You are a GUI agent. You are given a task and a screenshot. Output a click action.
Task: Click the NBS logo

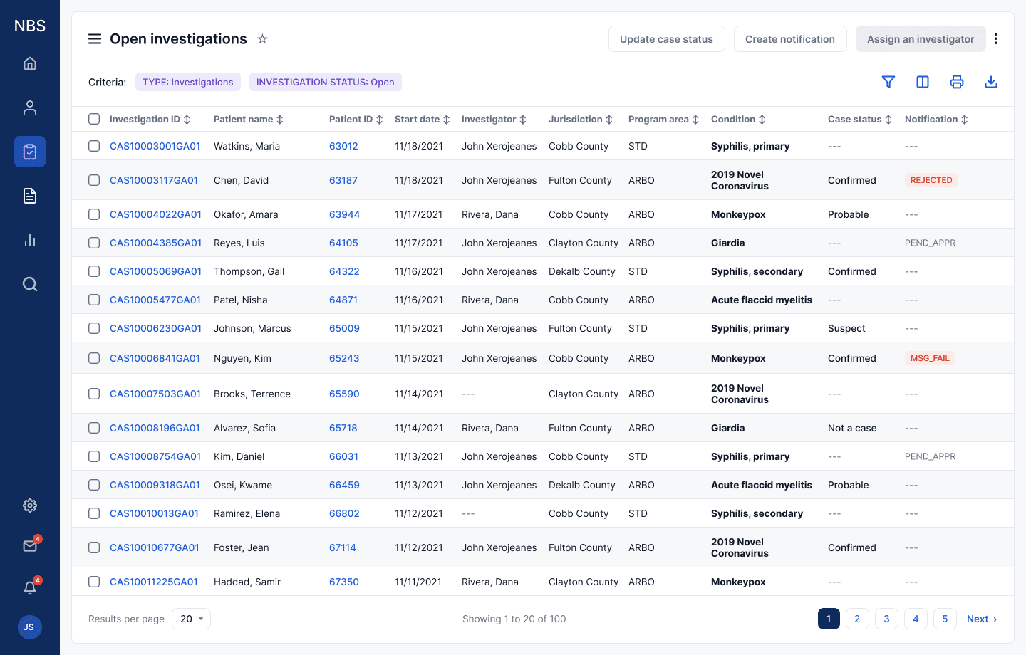[30, 26]
